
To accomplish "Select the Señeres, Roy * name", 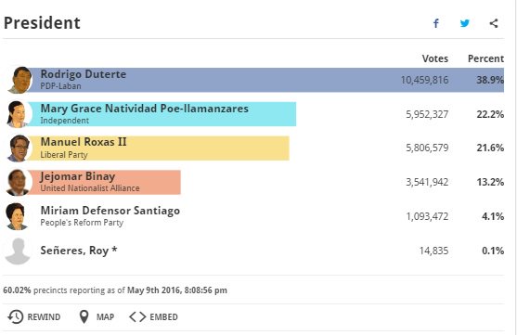I will click(x=79, y=251).
